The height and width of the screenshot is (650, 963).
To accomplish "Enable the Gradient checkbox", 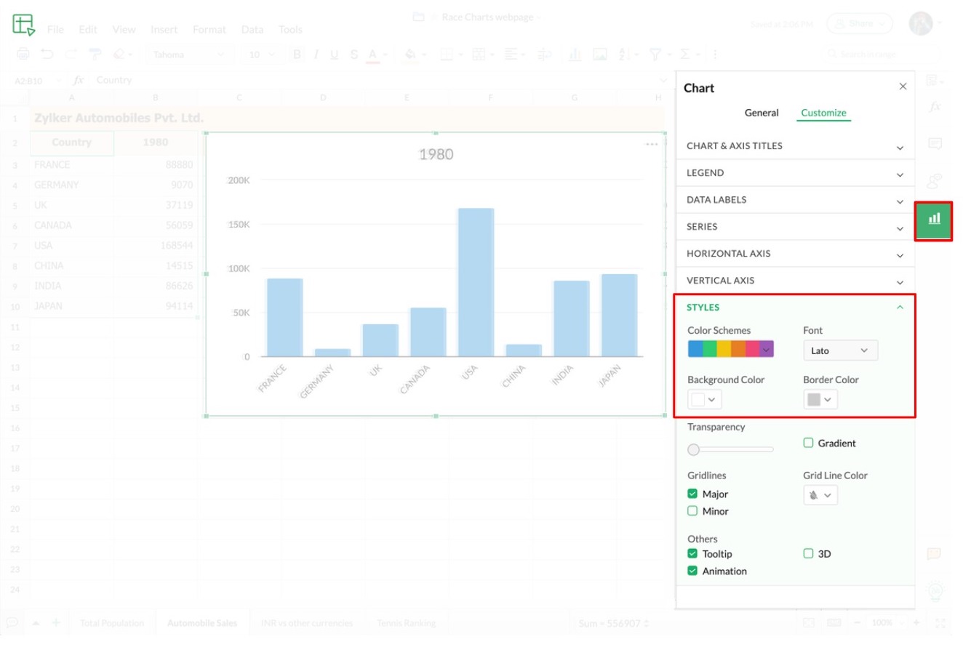I will (808, 443).
